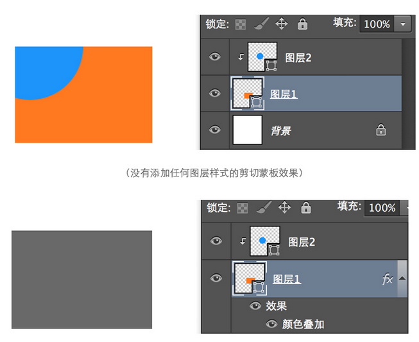Click fx icon on 图层1 in lower panel

tap(388, 279)
